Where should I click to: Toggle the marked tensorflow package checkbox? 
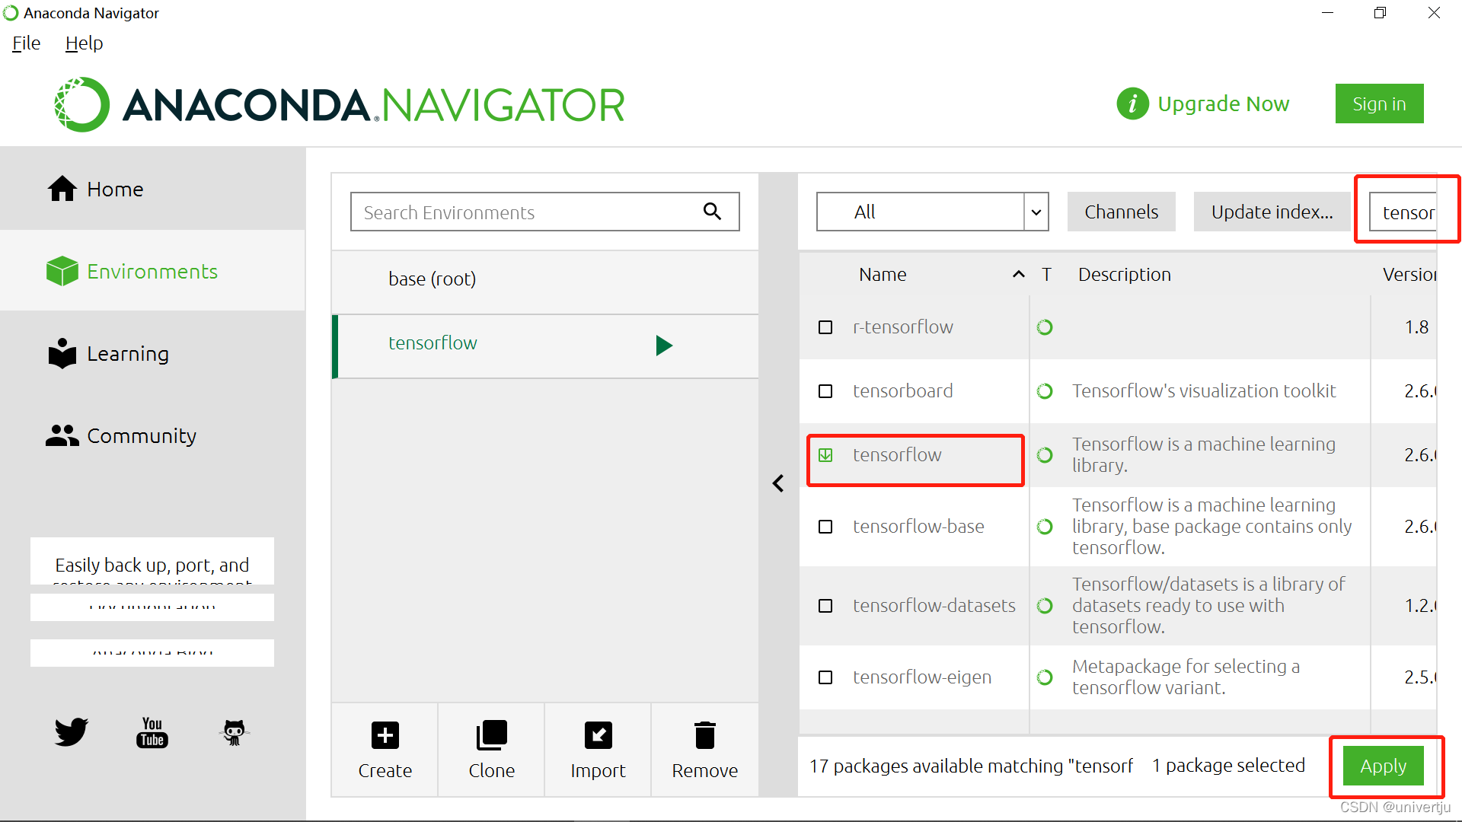click(825, 455)
